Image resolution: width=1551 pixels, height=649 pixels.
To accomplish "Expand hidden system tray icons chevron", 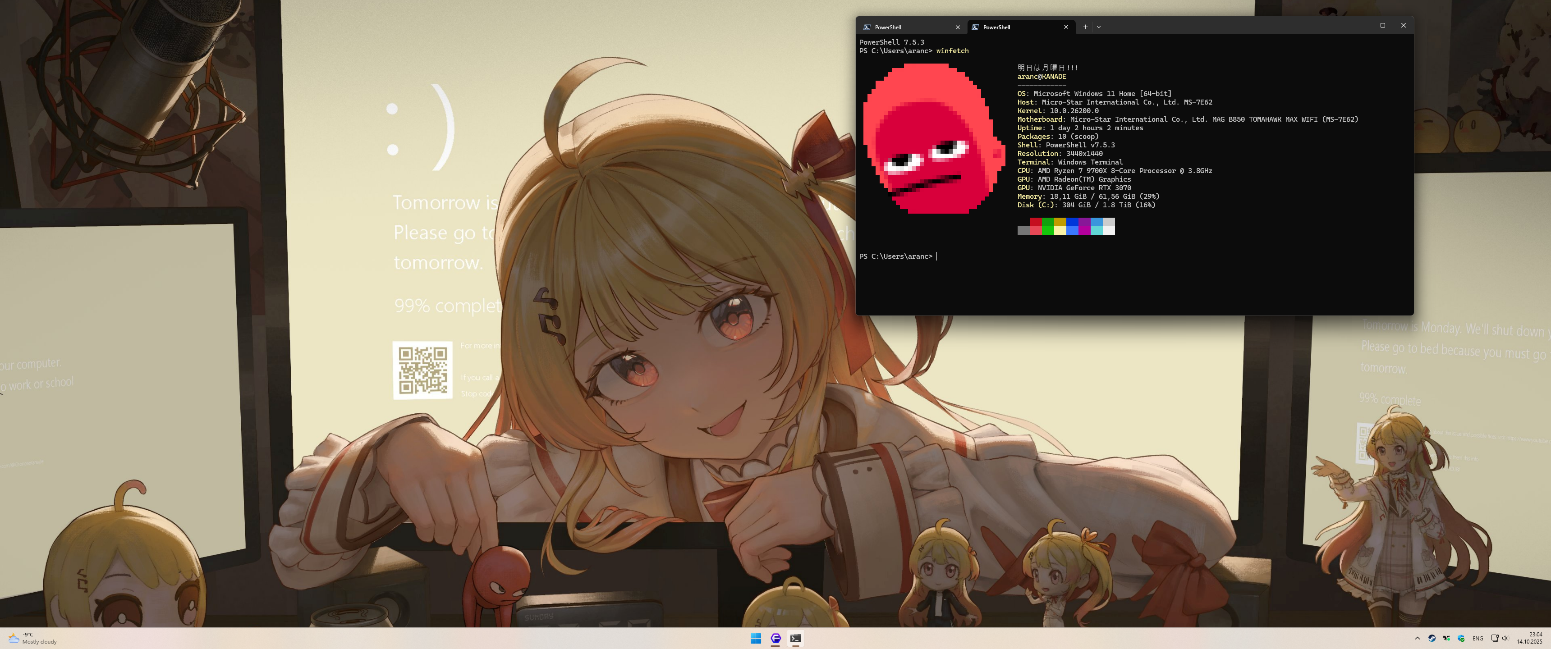I will click(1418, 638).
